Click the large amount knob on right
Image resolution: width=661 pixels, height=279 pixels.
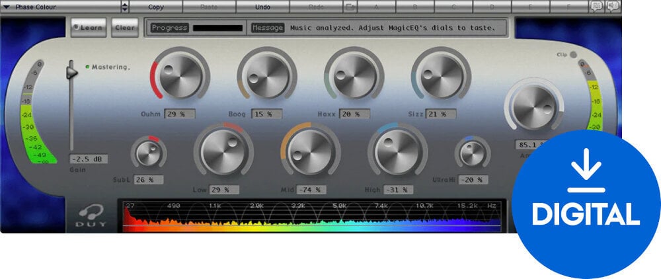[x=535, y=106]
